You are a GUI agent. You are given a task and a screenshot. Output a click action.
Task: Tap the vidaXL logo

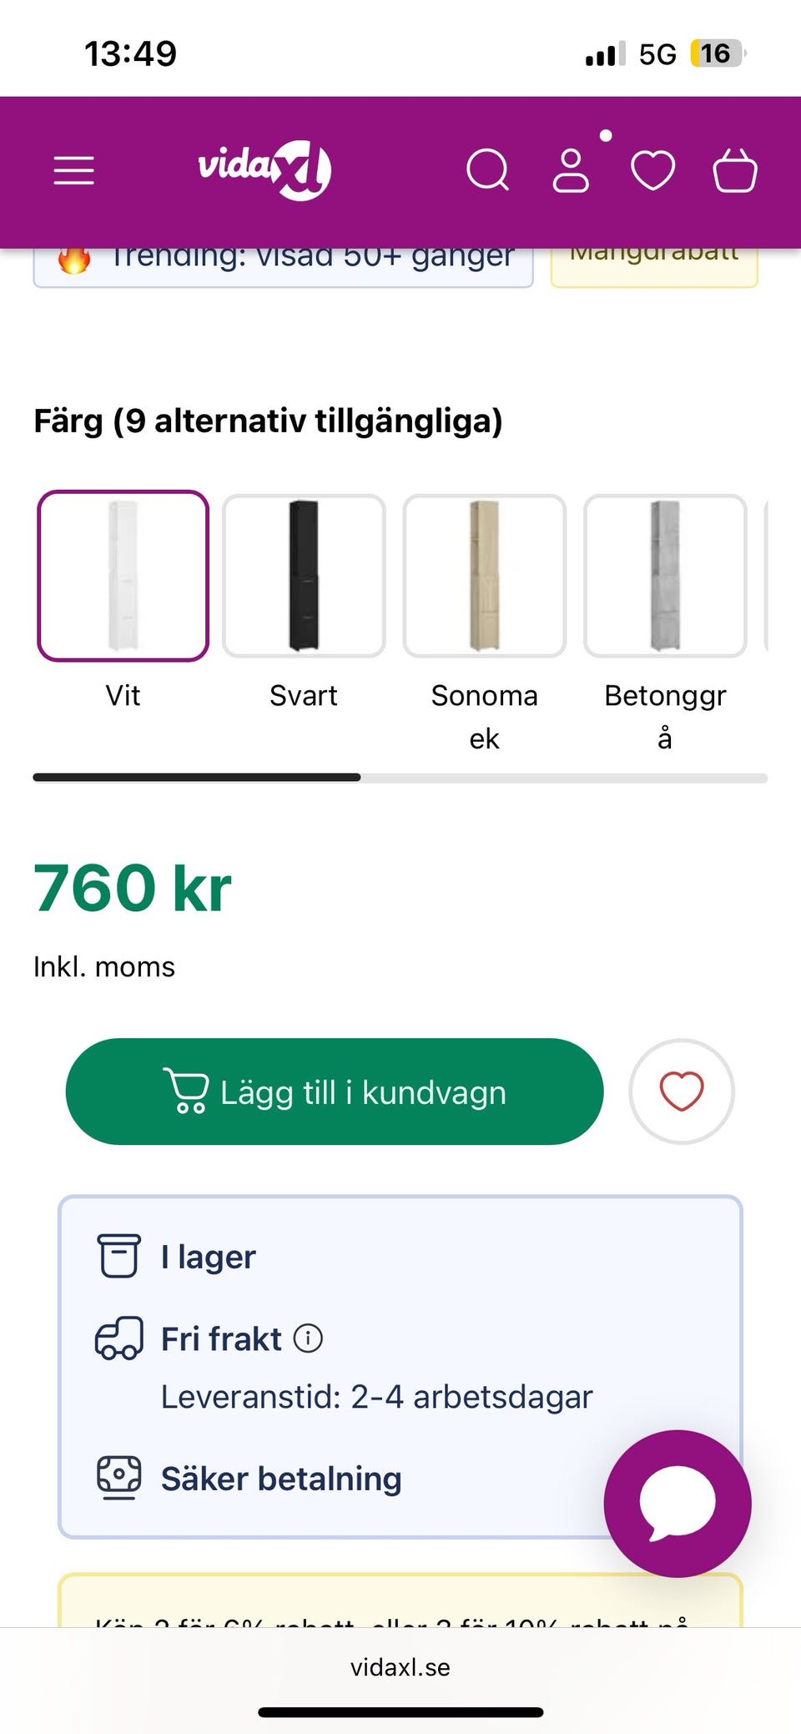point(264,169)
